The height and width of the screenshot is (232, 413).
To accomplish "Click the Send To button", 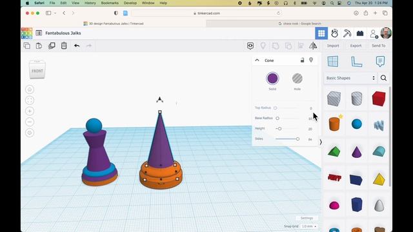I will pos(379,46).
